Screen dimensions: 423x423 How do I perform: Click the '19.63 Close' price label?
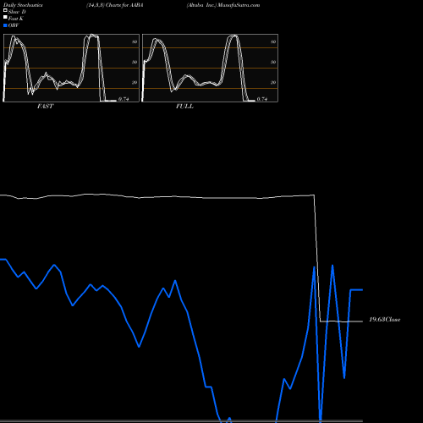point(385,320)
